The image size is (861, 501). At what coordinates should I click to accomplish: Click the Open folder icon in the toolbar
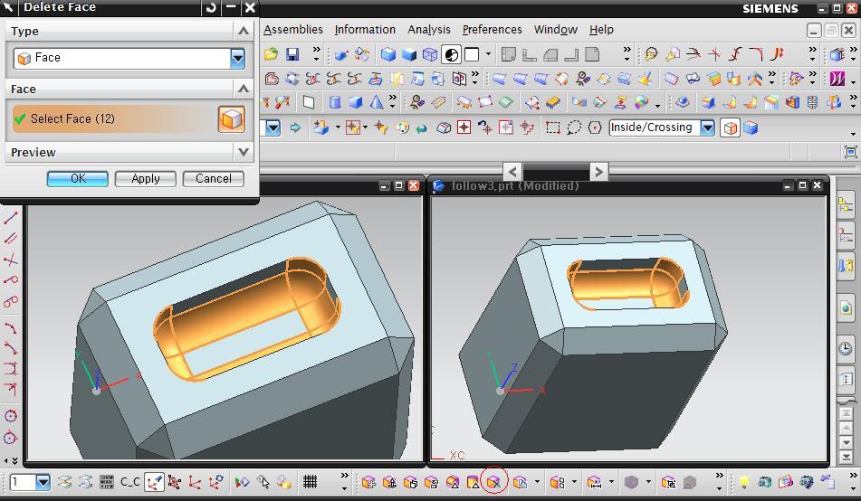271,54
